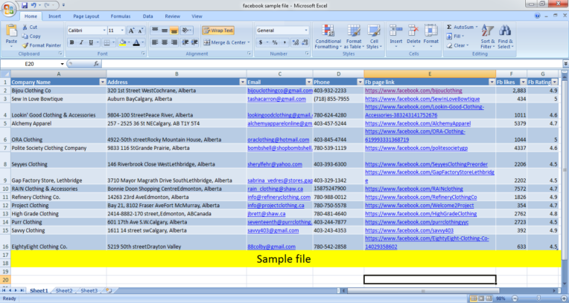Apply Percent Style

(275, 42)
